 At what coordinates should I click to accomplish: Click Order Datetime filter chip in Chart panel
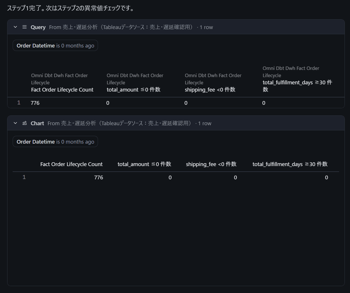click(x=55, y=142)
